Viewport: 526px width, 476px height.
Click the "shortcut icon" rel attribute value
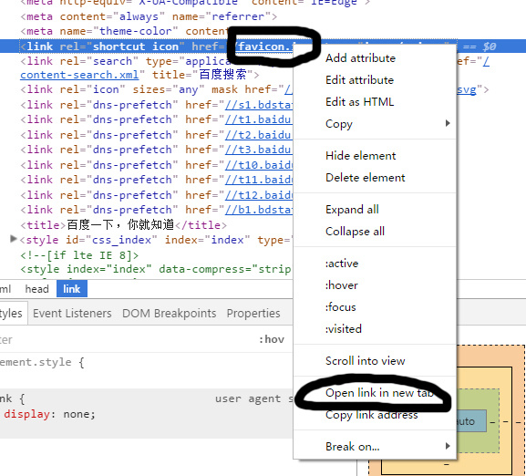136,47
